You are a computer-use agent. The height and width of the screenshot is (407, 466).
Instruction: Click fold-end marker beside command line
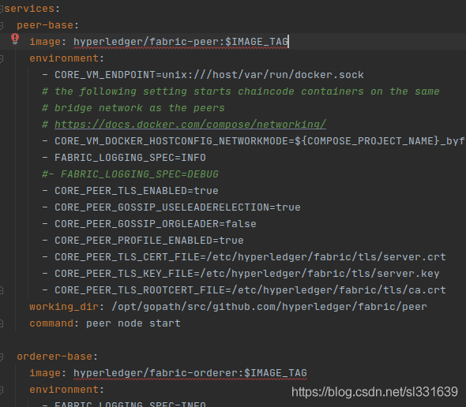[2, 323]
